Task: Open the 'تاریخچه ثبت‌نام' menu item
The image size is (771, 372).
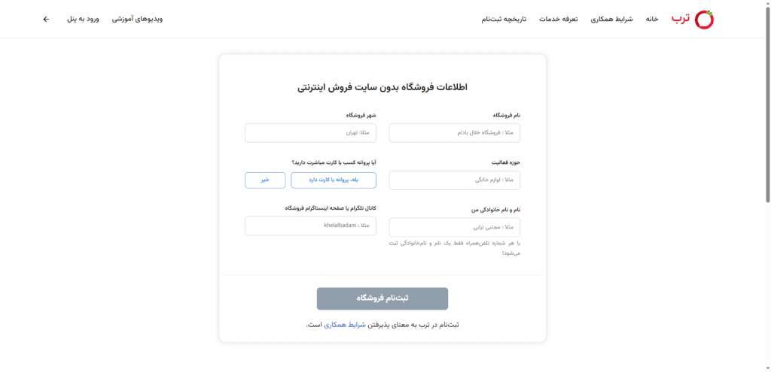Action: tap(504, 20)
